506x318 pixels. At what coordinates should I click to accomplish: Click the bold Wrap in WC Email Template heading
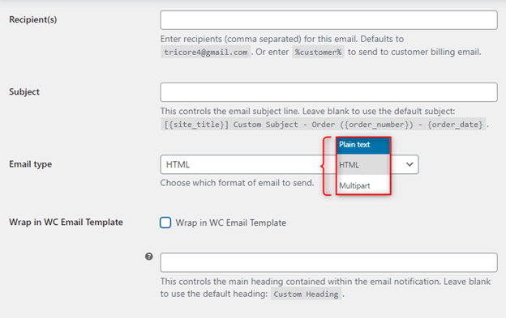pos(66,222)
